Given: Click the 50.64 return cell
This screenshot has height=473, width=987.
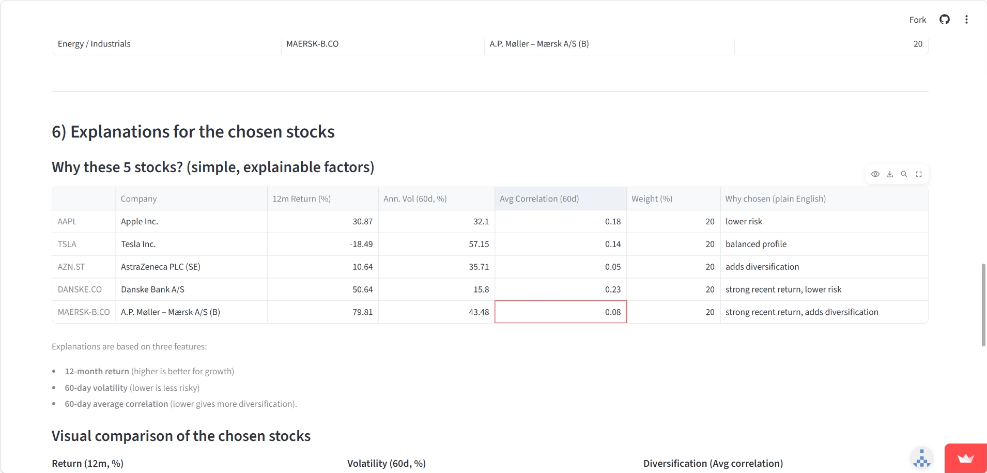Looking at the screenshot, I should click(x=323, y=289).
